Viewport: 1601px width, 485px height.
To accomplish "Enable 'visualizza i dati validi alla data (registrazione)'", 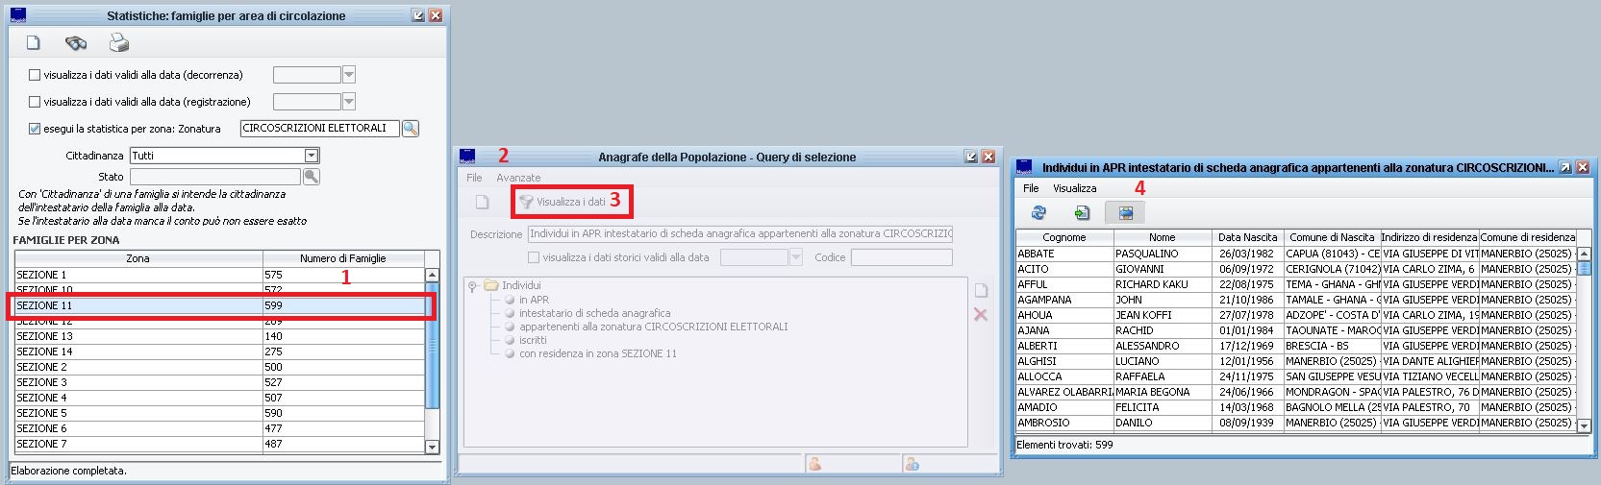I will tap(35, 102).
